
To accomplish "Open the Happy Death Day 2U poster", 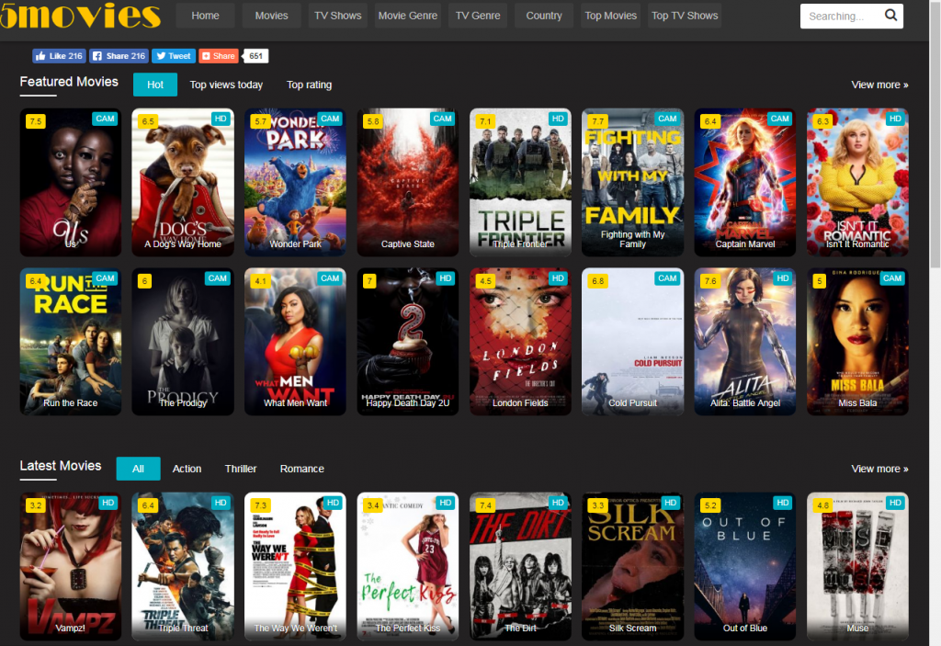I will tap(408, 342).
